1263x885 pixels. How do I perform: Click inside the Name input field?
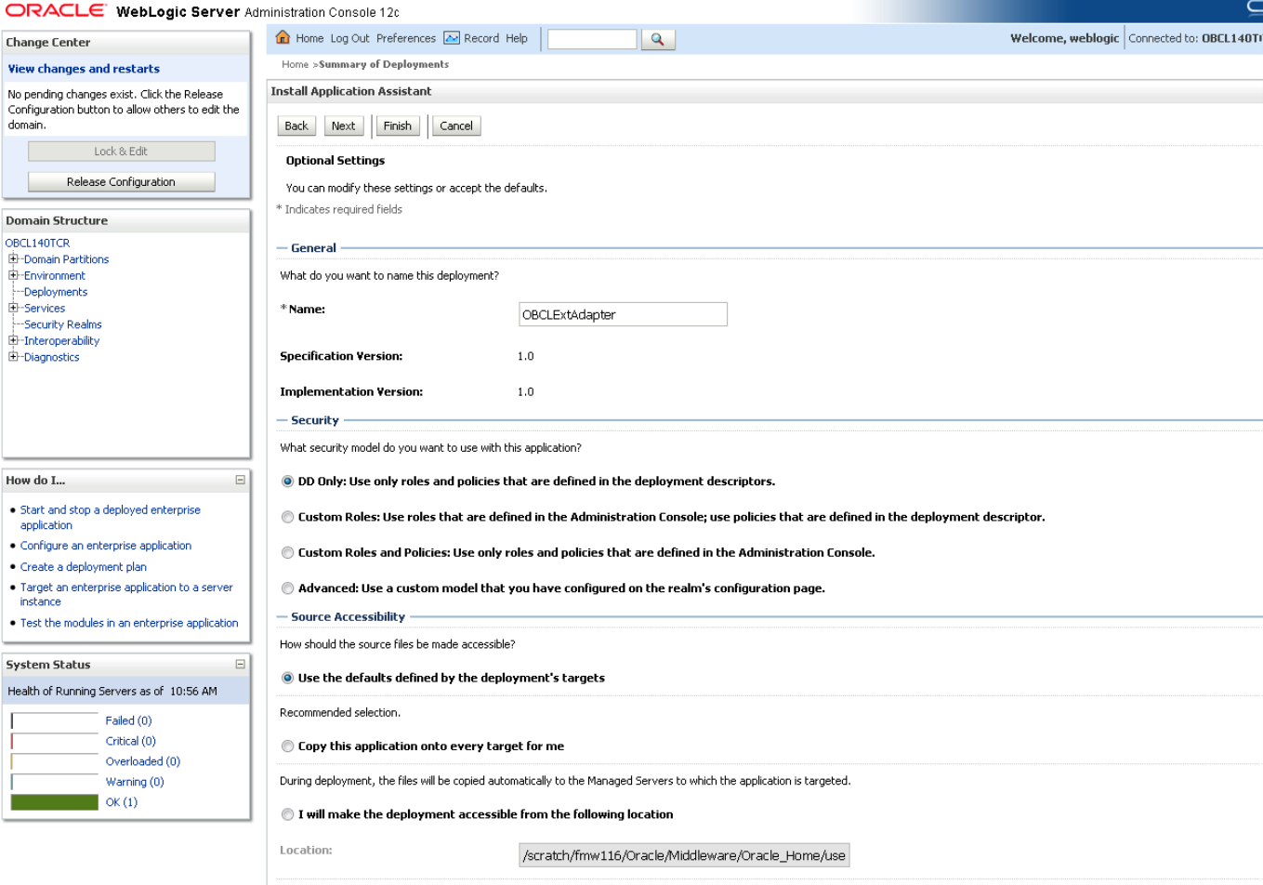622,314
